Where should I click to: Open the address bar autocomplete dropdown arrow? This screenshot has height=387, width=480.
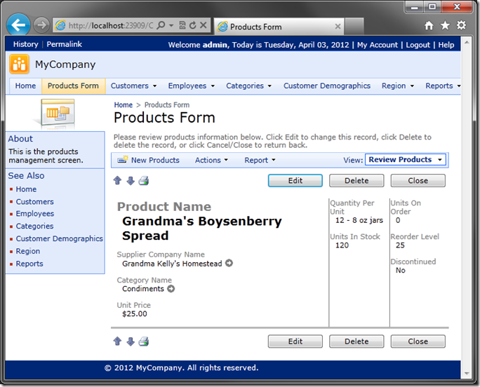tap(171, 25)
